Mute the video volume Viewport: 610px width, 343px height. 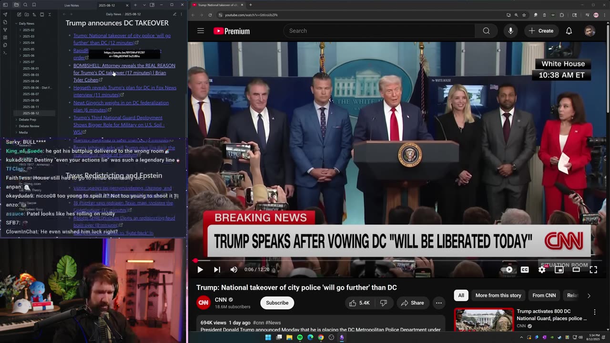(234, 270)
